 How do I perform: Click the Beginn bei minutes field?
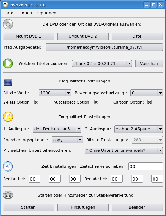pyautogui.click(x=54, y=179)
